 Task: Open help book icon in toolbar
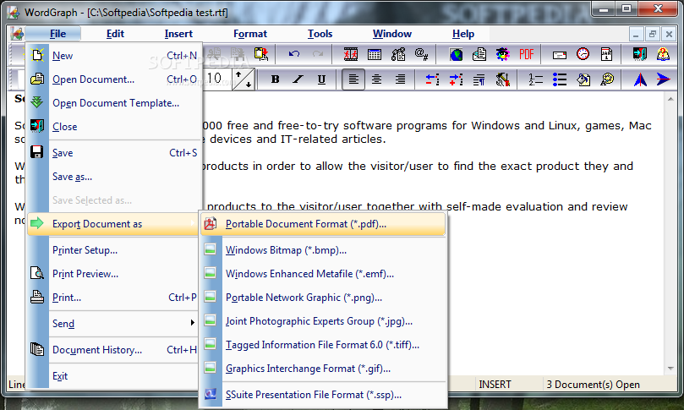coord(663,54)
